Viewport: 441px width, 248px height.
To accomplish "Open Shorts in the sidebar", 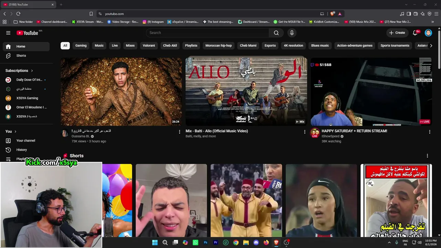I will pyautogui.click(x=26, y=55).
